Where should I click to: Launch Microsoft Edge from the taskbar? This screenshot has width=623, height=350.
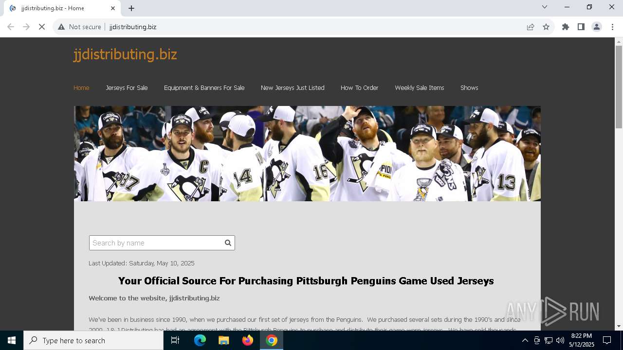pyautogui.click(x=200, y=340)
